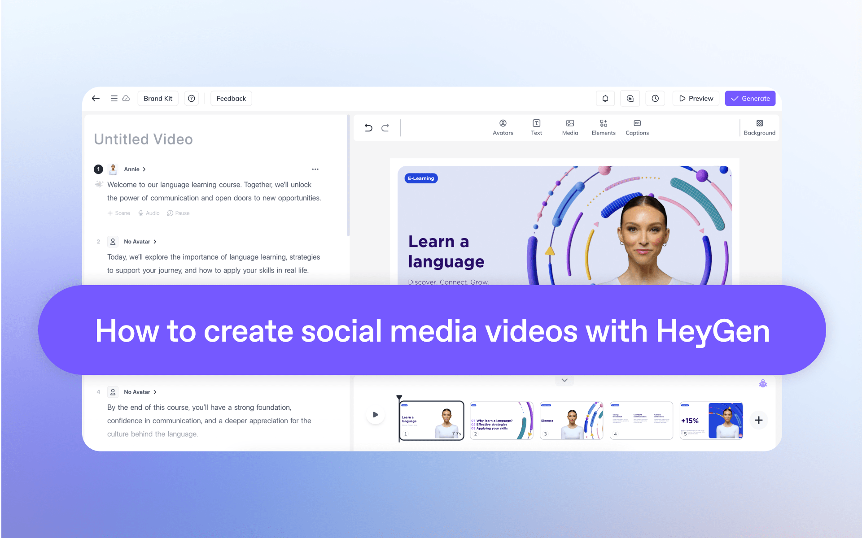The width and height of the screenshot is (862, 538).
Task: Click the scene 1 script text 'Welcome to our language'
Action: coord(214,191)
